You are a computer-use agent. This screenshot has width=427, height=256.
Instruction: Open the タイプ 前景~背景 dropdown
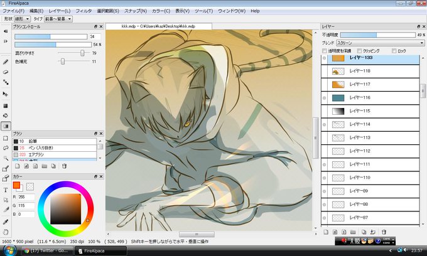pyautogui.click(x=58, y=19)
